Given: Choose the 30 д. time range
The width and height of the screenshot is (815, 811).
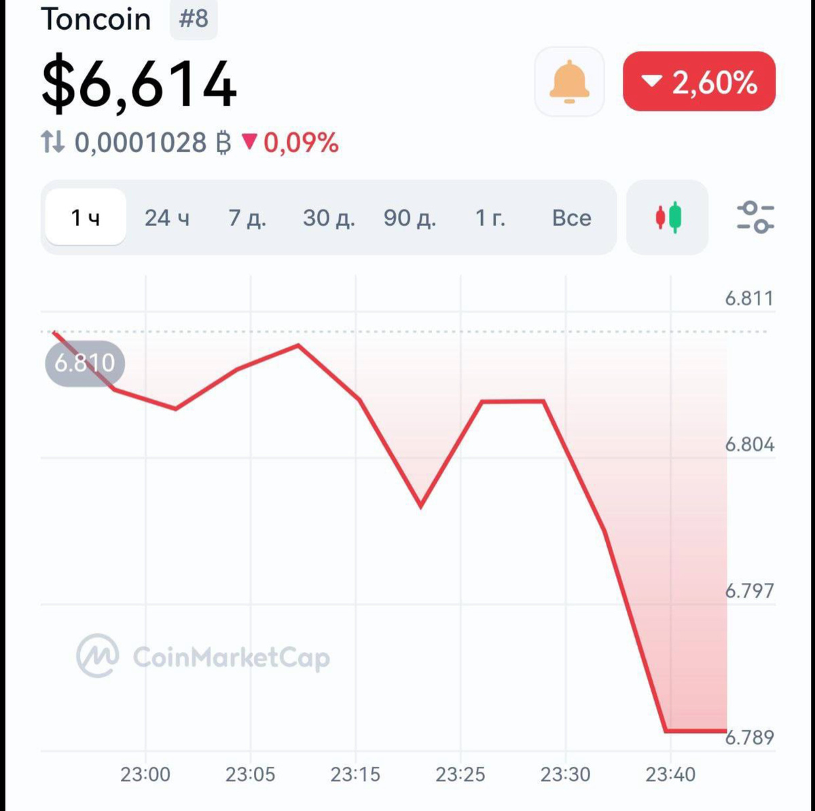Looking at the screenshot, I should [x=329, y=218].
